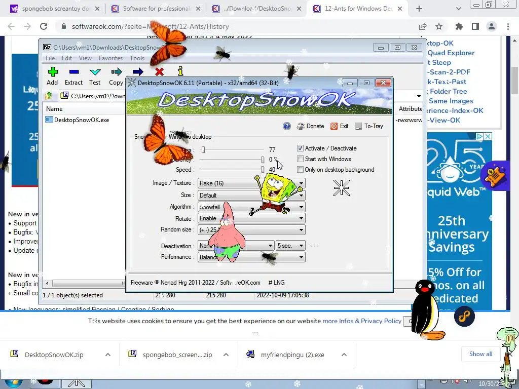Click Donate in DesktopSnowOK

tap(311, 126)
